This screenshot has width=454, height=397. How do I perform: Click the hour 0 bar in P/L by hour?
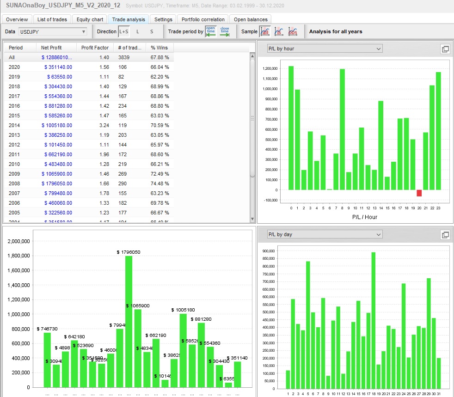click(x=291, y=128)
